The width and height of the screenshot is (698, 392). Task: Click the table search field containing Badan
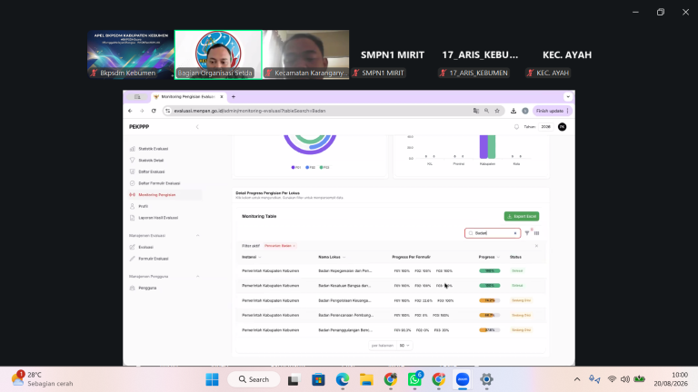(493, 233)
